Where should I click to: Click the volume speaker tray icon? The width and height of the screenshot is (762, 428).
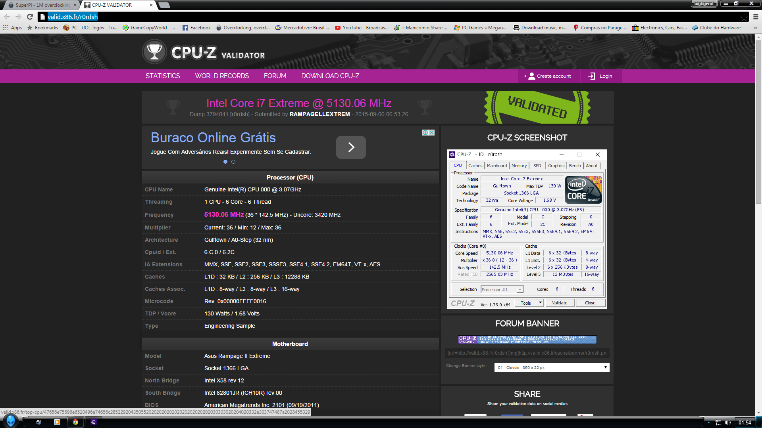tap(727, 422)
